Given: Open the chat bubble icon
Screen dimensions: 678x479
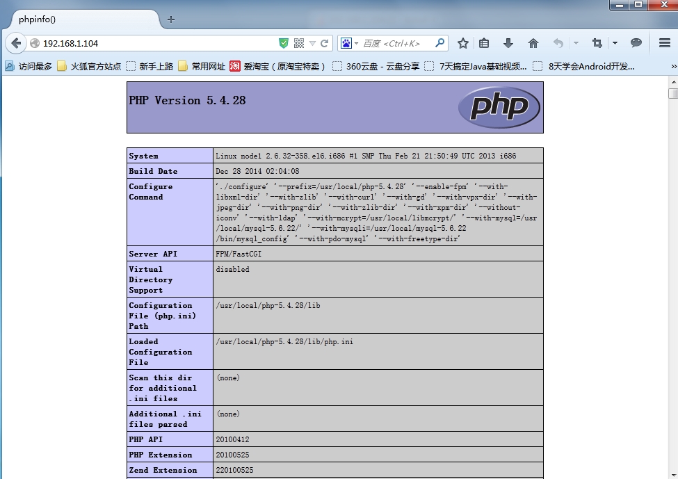Looking at the screenshot, I should (636, 43).
